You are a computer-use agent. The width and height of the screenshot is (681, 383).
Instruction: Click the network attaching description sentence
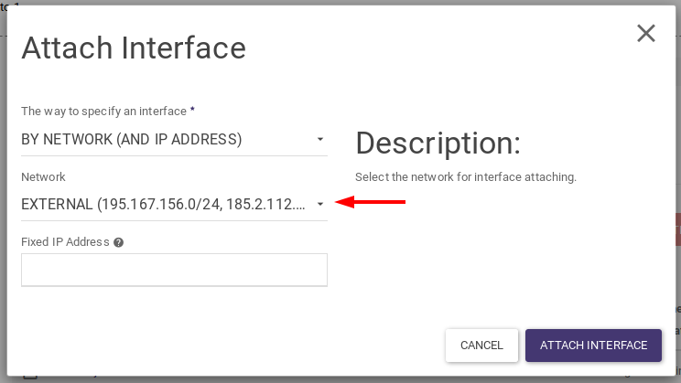[x=465, y=176]
